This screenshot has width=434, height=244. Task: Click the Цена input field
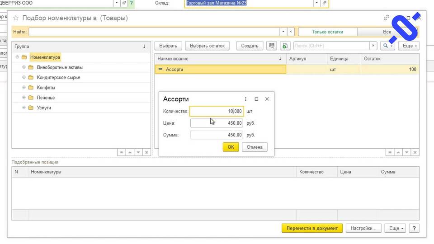[x=217, y=123]
